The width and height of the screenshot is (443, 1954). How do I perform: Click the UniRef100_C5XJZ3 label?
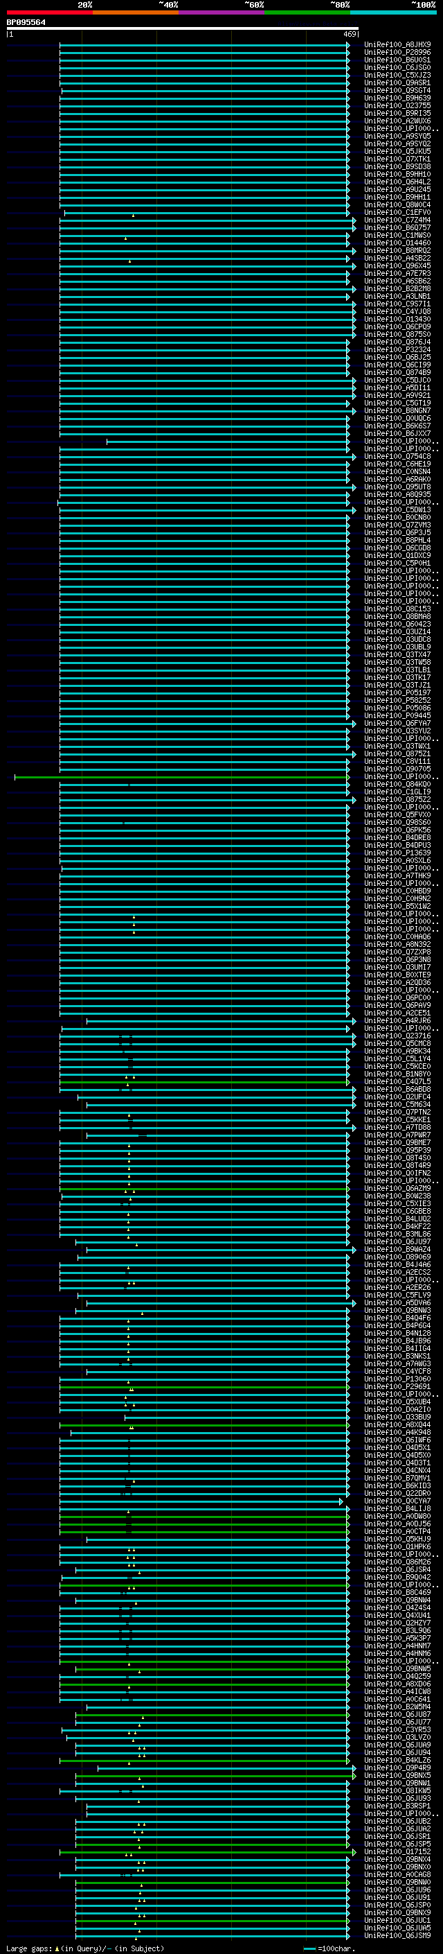(397, 75)
